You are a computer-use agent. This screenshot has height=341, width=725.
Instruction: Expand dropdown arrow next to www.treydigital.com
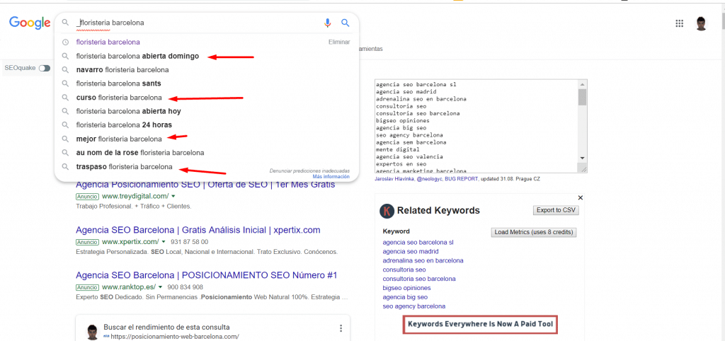coord(173,196)
